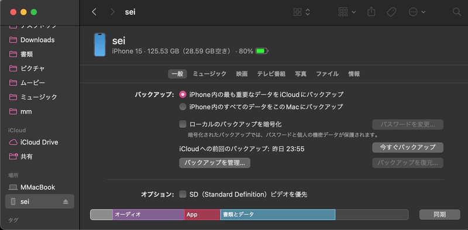
Task: Click 今すぐバックアップ button
Action: [407, 147]
